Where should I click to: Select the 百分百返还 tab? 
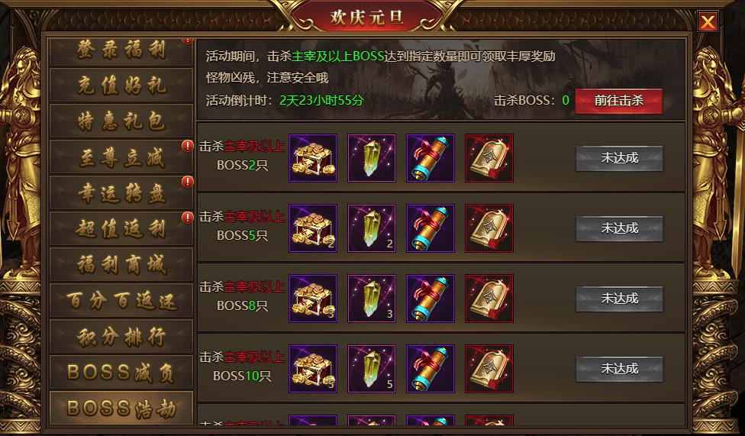pos(121,301)
